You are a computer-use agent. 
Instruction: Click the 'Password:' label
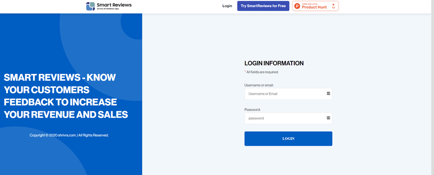[x=253, y=109]
